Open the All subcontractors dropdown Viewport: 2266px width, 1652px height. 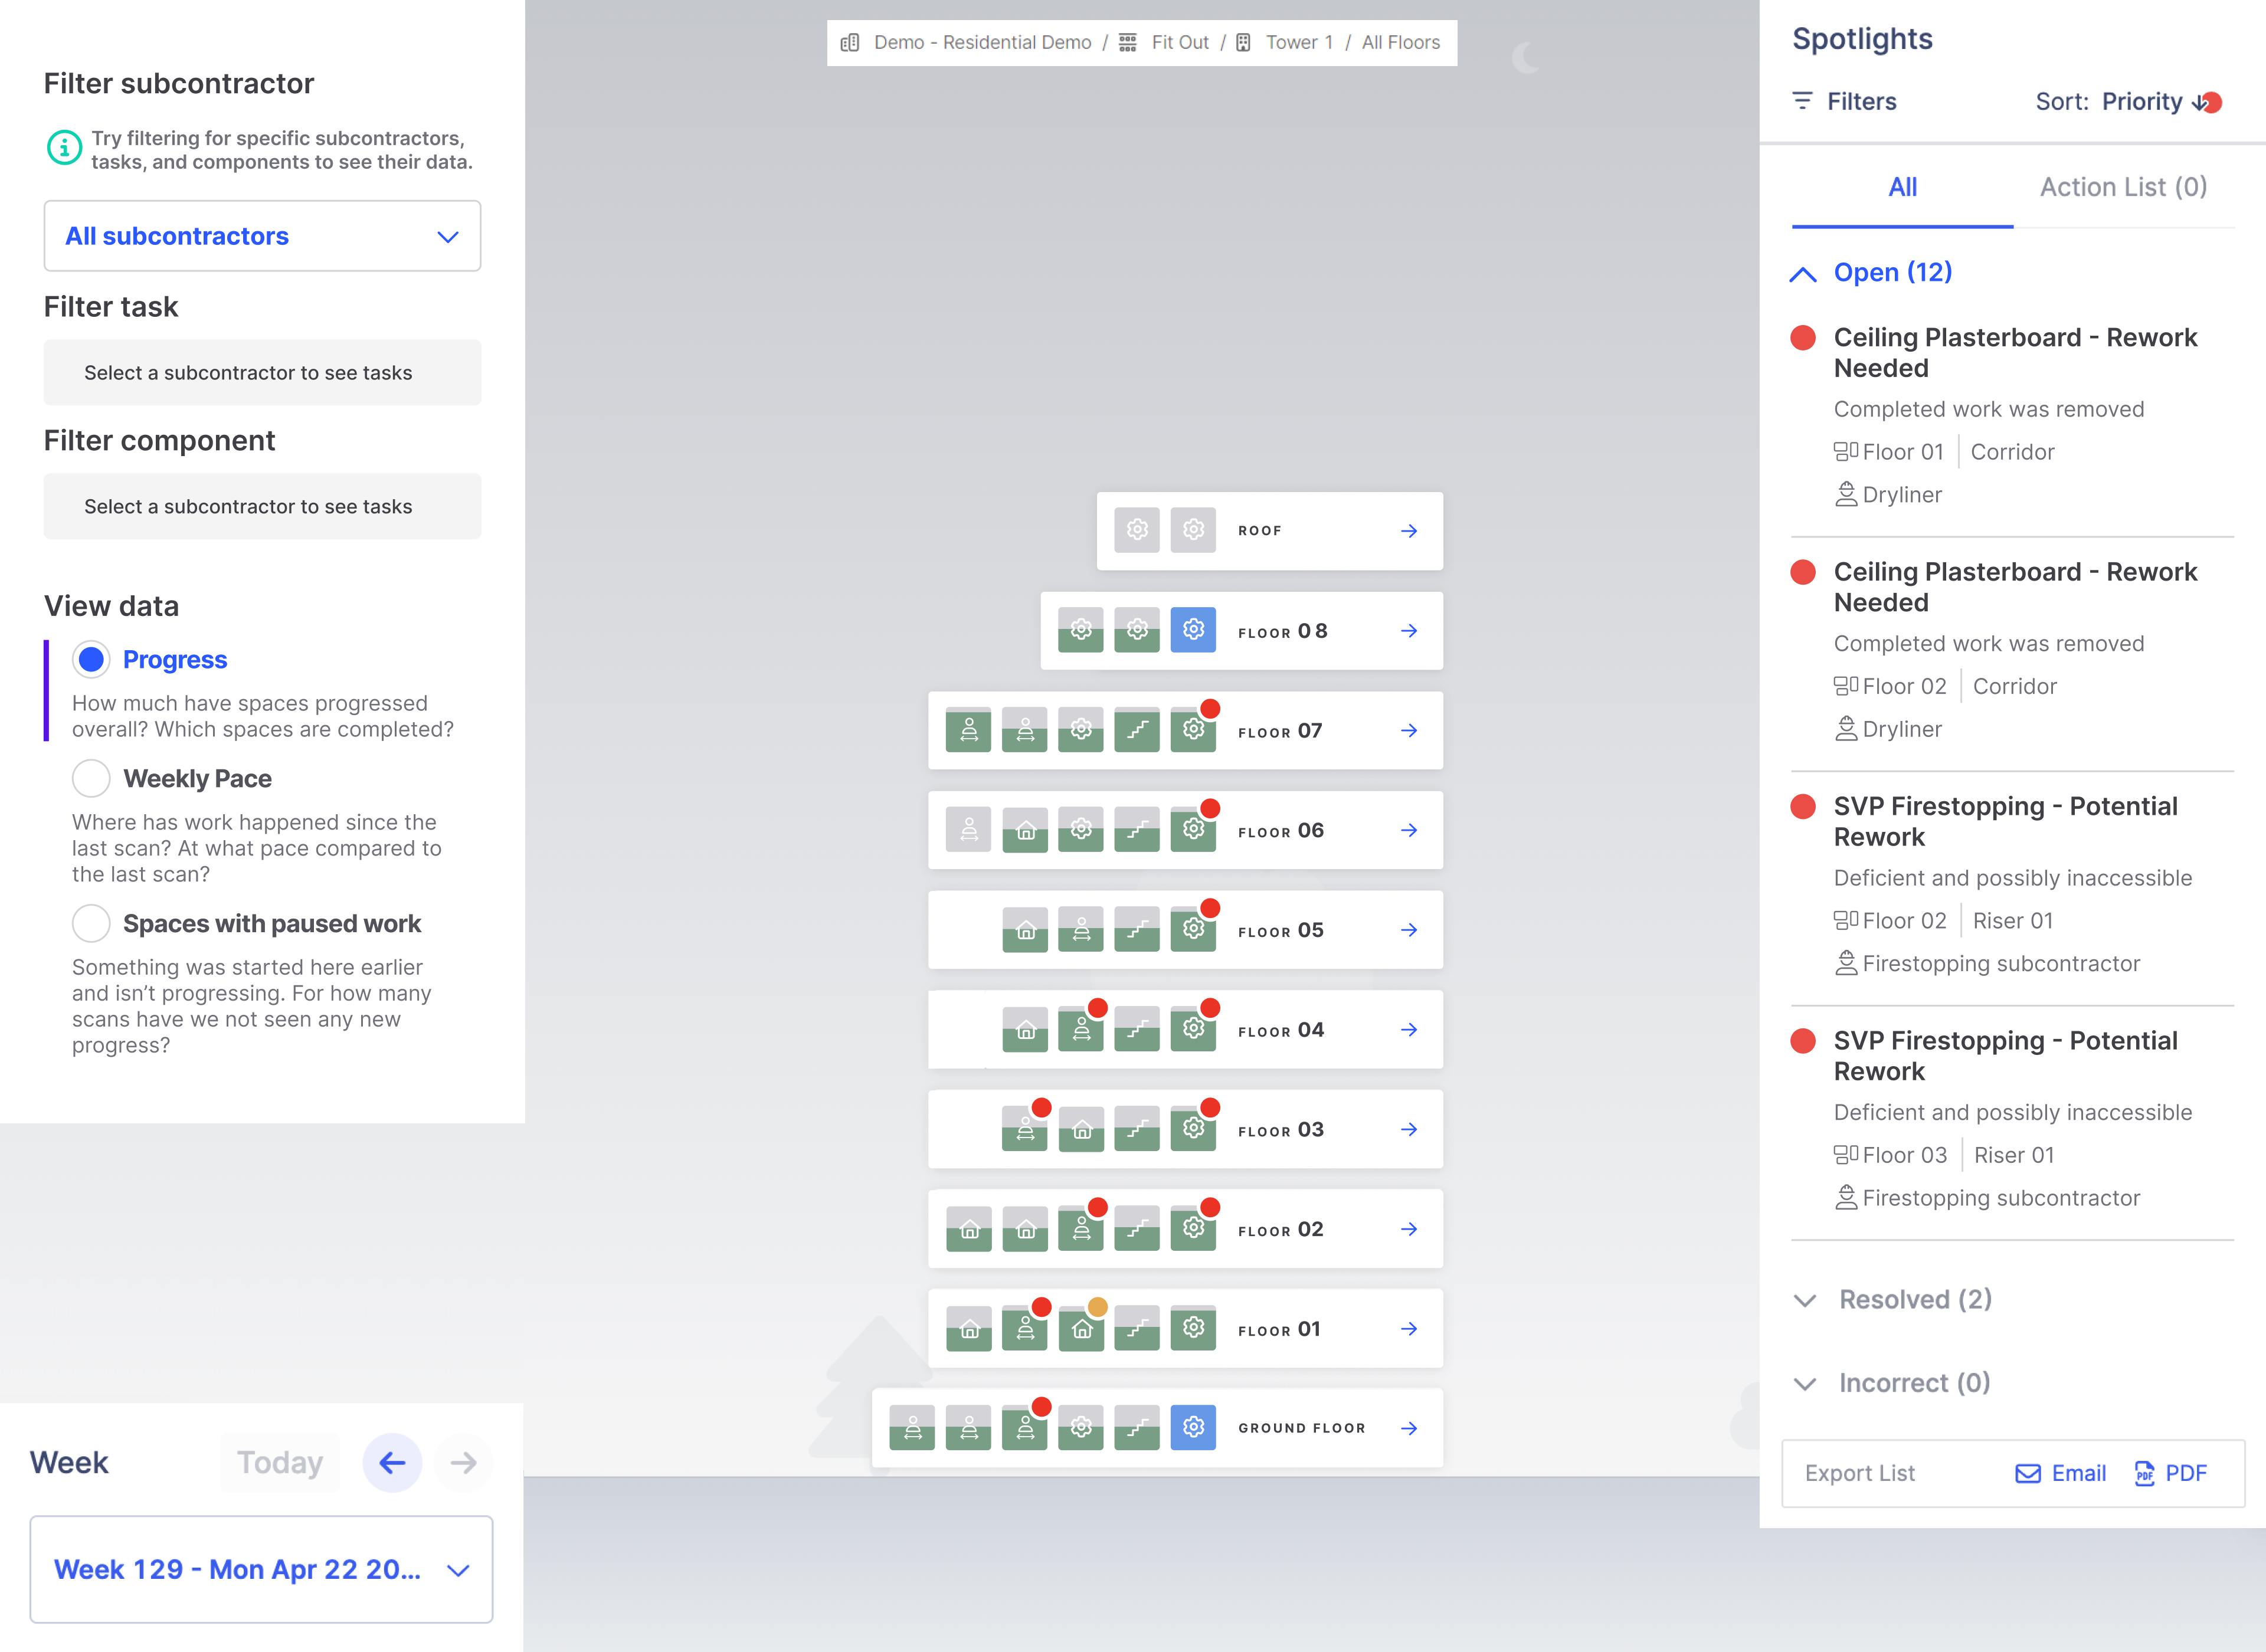tap(262, 236)
